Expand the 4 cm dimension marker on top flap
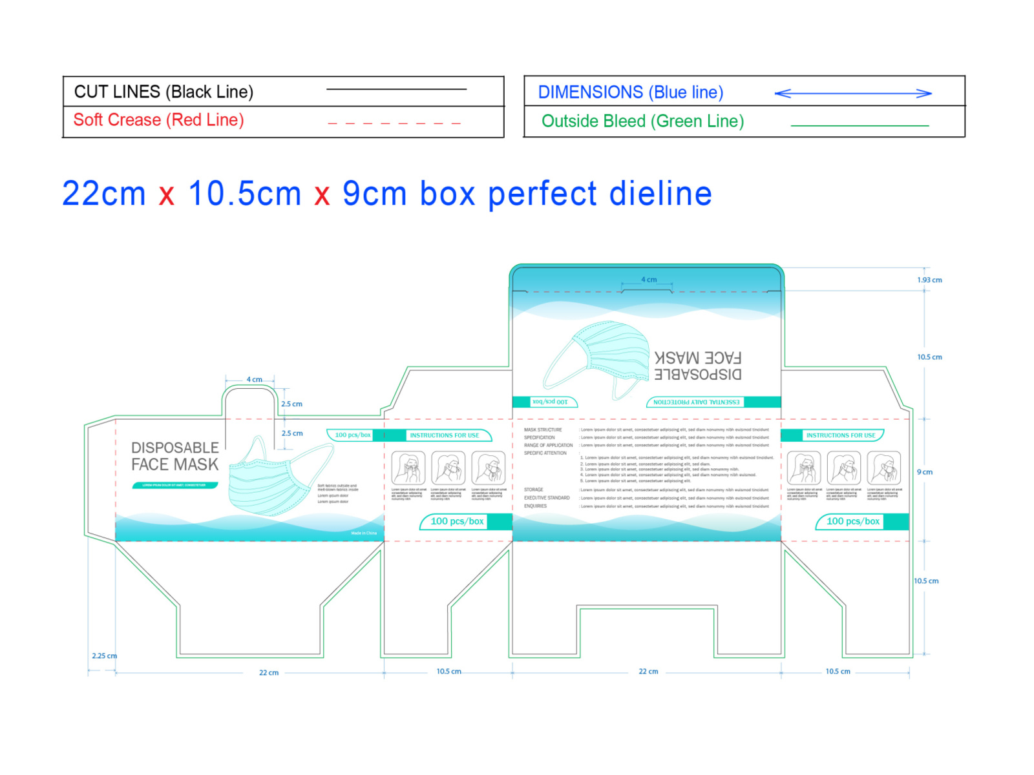This screenshot has width=1034, height=775. tap(648, 280)
